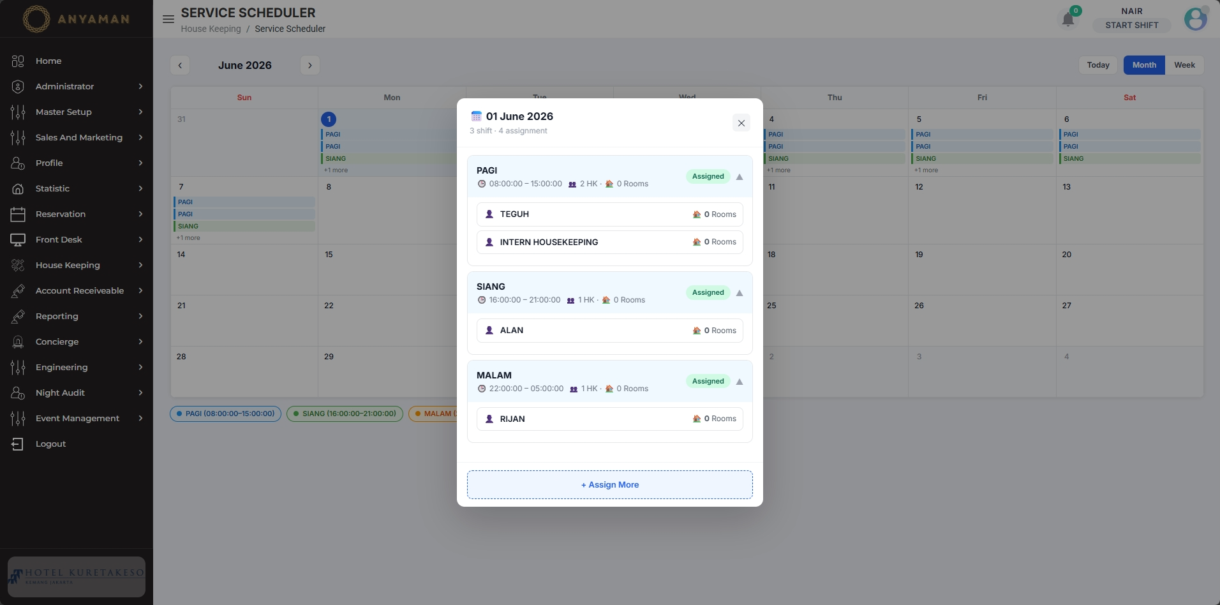1220x605 pixels.
Task: Select the Month view toggle
Action: pyautogui.click(x=1144, y=65)
